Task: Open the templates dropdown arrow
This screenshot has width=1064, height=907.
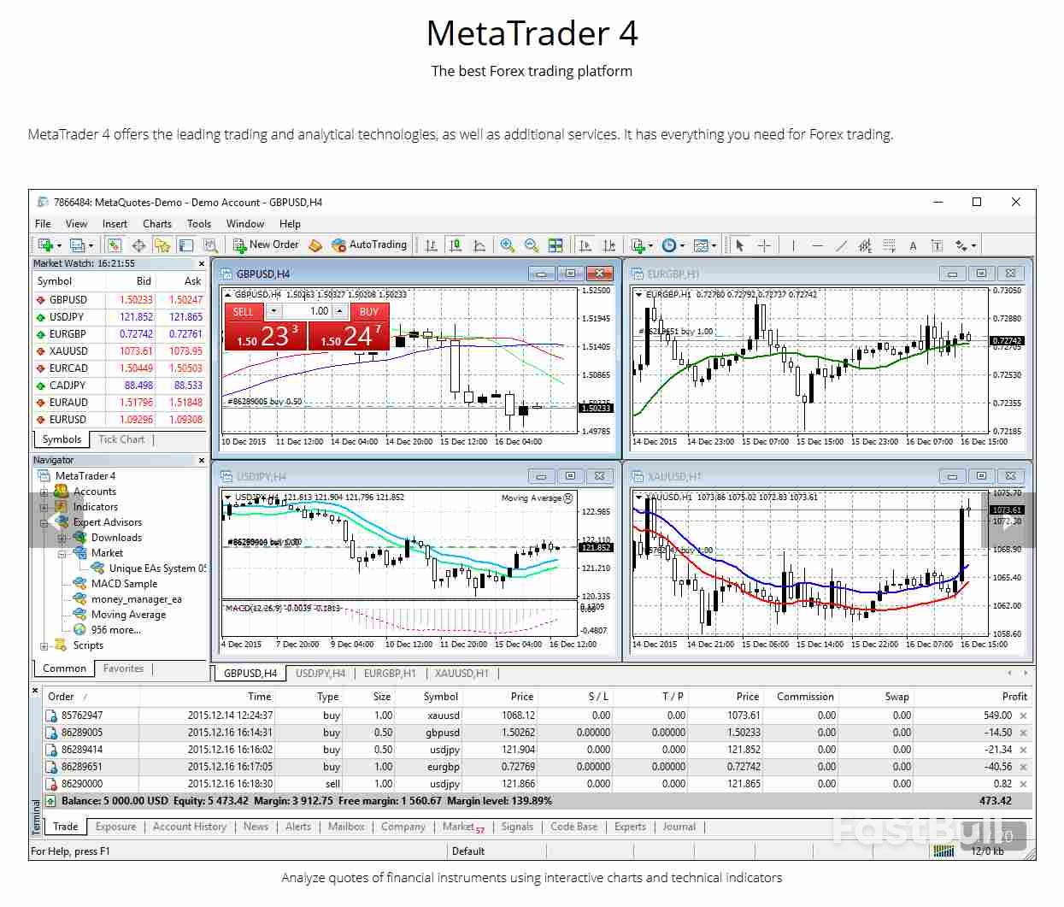Action: (x=714, y=246)
